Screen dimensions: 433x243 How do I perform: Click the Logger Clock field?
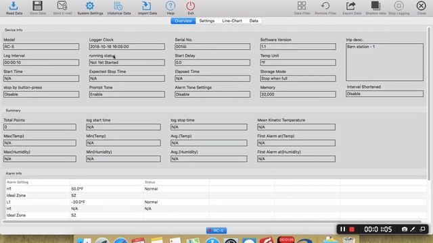[x=127, y=47]
